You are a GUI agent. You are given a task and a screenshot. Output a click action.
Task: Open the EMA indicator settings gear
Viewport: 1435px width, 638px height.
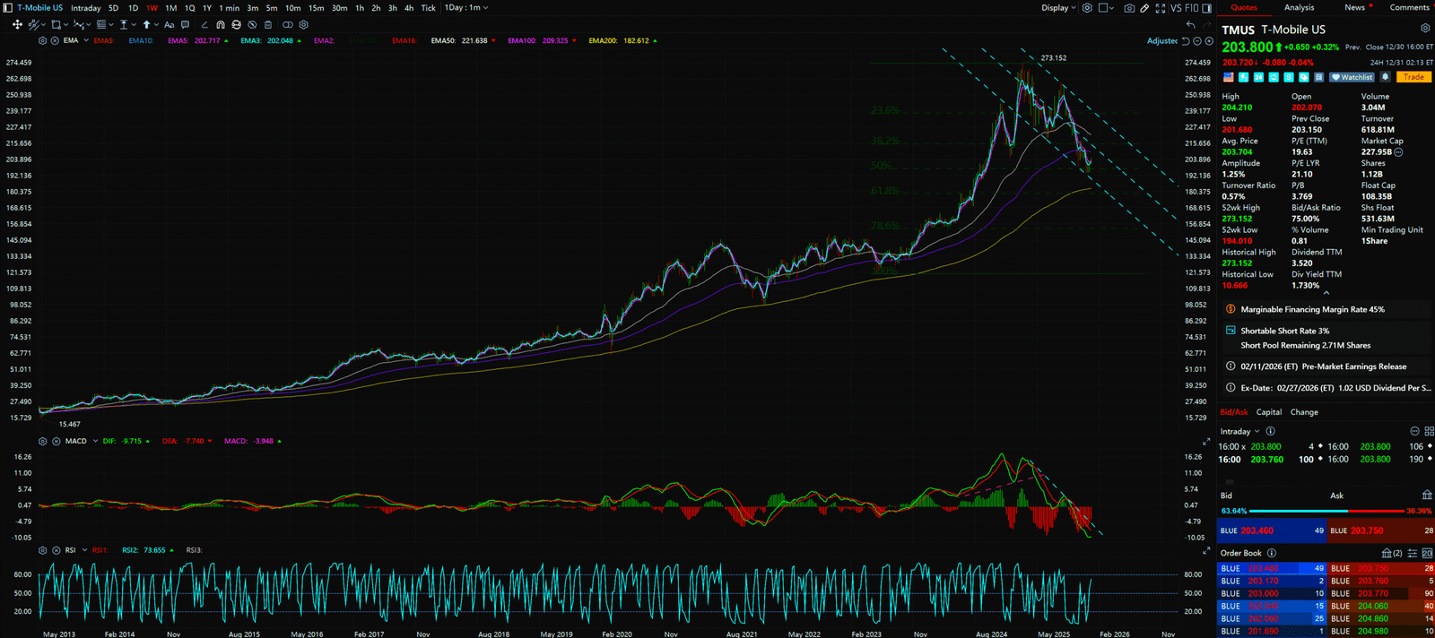click(x=42, y=40)
